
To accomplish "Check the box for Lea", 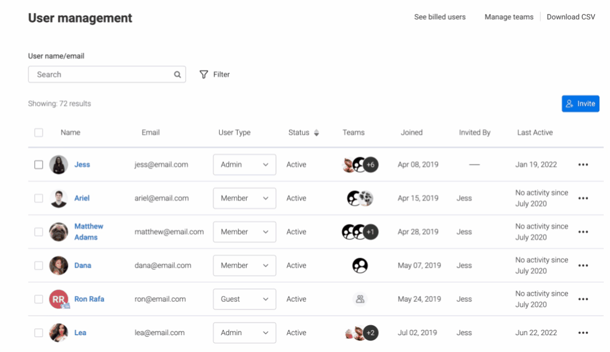I will tap(38, 333).
